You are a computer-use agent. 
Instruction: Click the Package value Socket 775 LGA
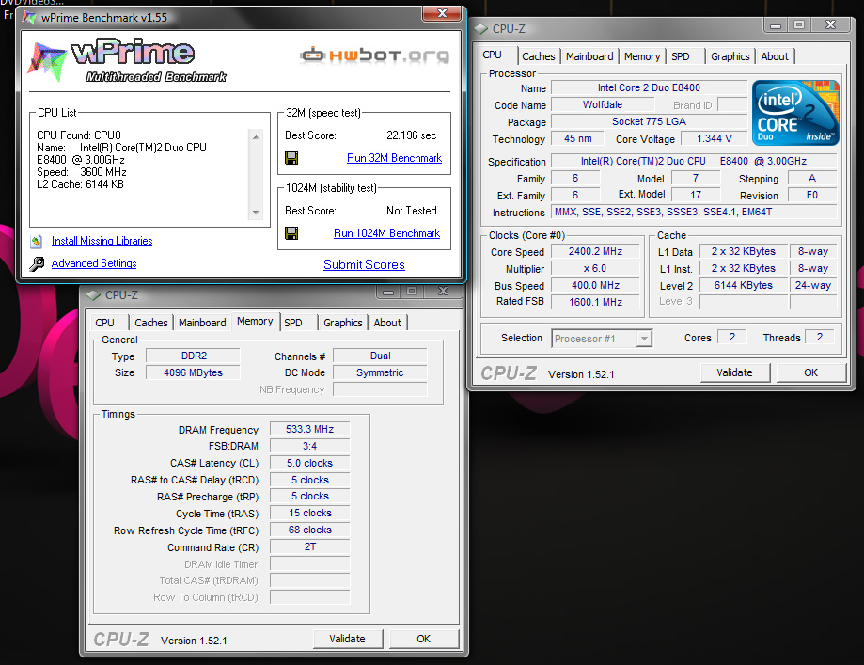[649, 121]
